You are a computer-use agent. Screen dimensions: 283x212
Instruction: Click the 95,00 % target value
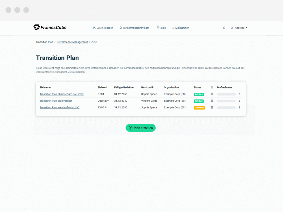click(x=102, y=107)
